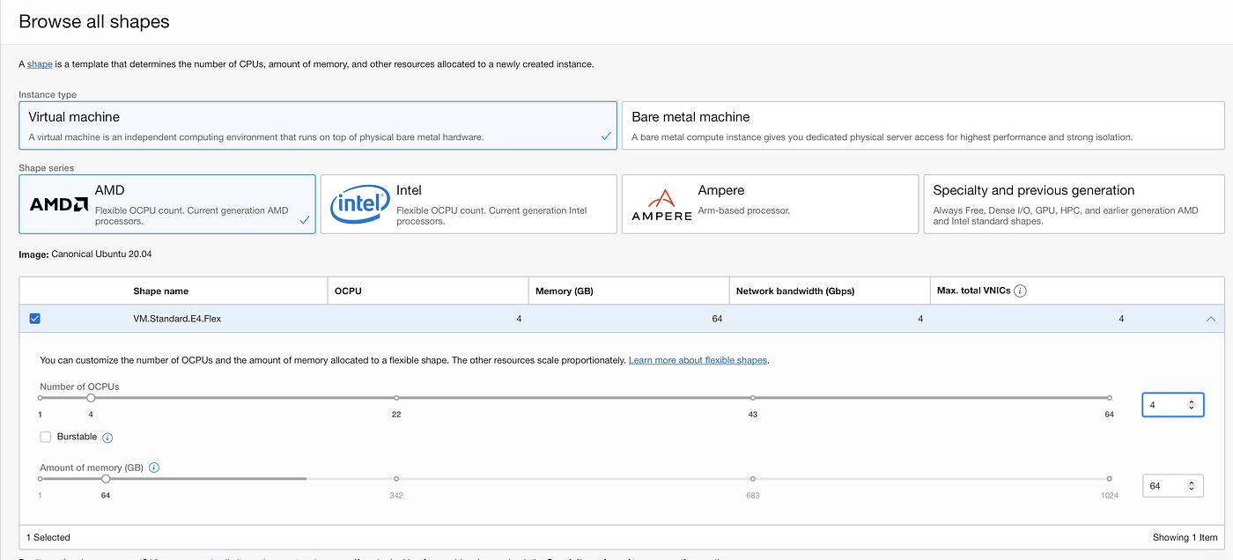The image size is (1233, 560).
Task: Click the '1 Selected' status text
Action: (48, 537)
